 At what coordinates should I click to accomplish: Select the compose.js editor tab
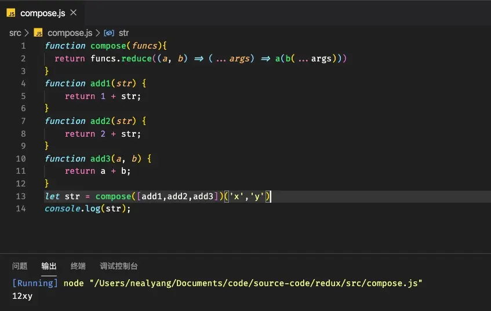[x=42, y=13]
